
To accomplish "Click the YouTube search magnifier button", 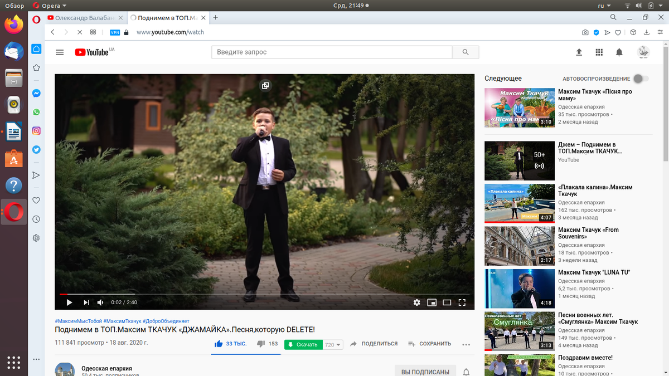I will (x=466, y=52).
